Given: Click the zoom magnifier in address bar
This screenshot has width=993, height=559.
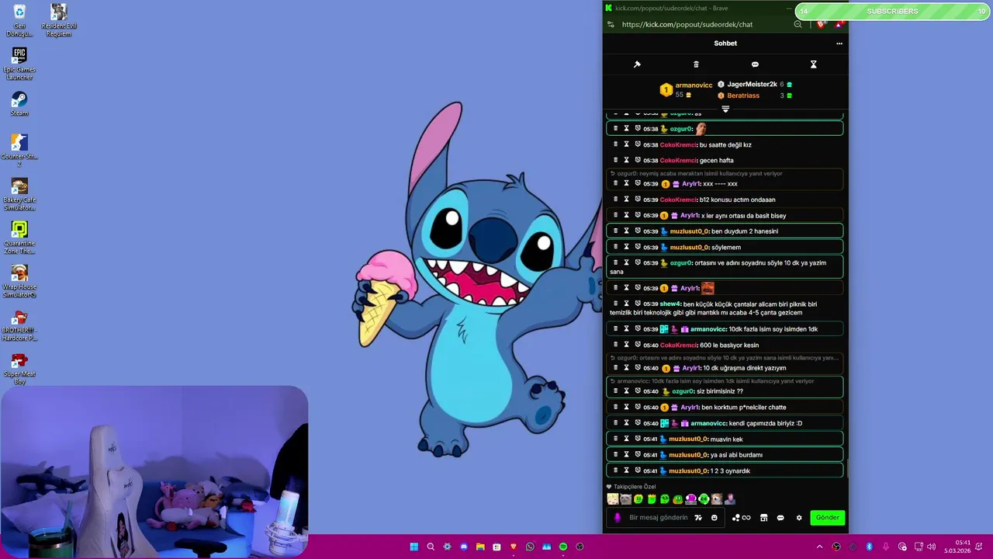Looking at the screenshot, I should pos(798,24).
